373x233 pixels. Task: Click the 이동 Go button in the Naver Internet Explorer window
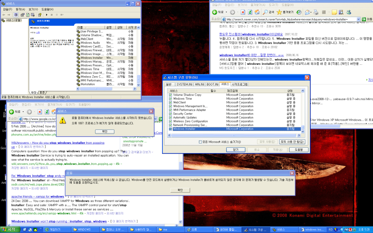pyautogui.click(x=367, y=19)
